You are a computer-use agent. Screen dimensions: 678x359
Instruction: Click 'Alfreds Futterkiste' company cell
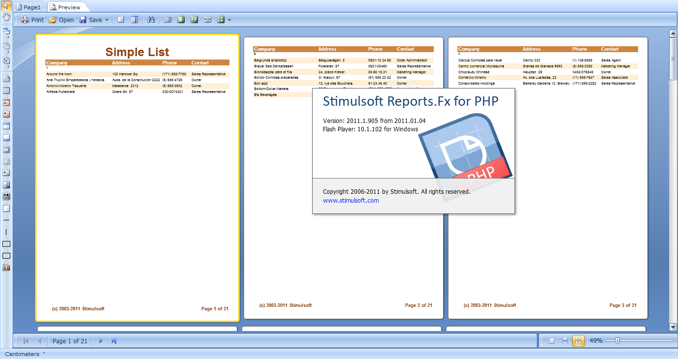click(x=61, y=91)
